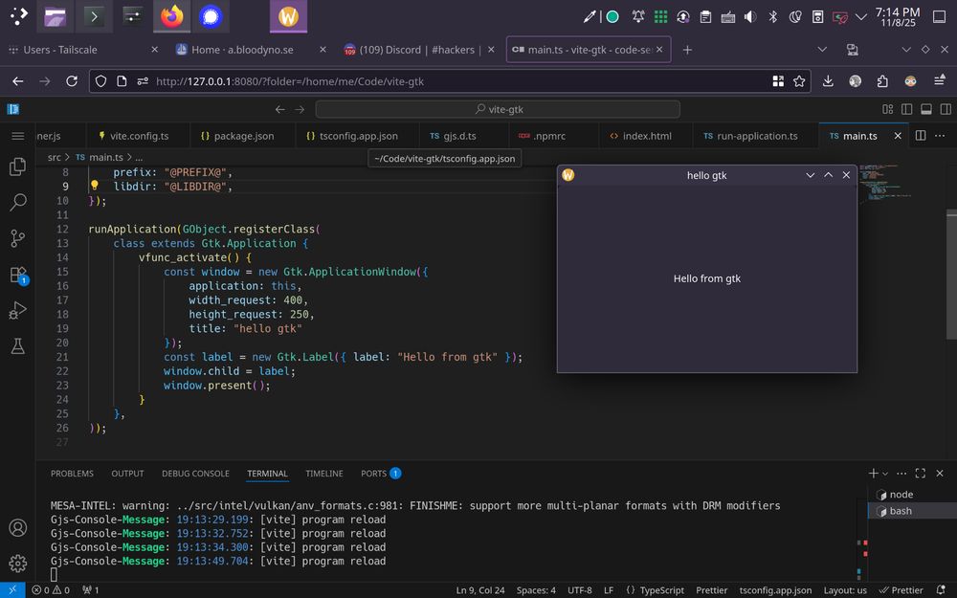Switch to the PROBLEMS panel tab
This screenshot has width=957, height=598.
[x=72, y=474]
